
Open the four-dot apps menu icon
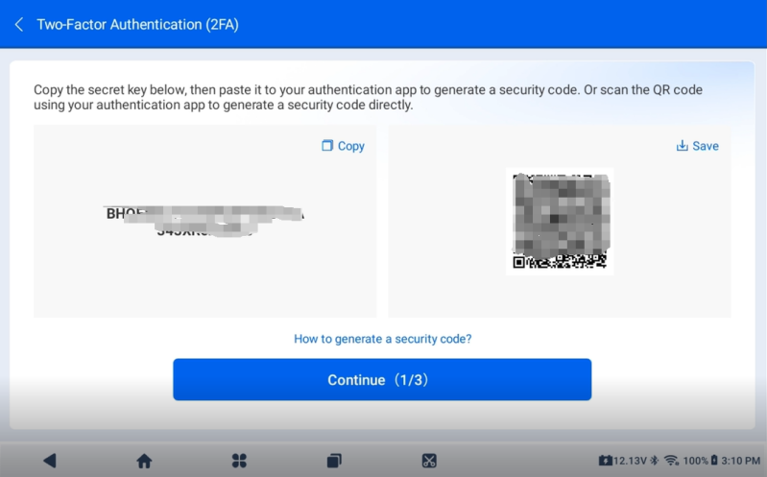[x=239, y=461]
